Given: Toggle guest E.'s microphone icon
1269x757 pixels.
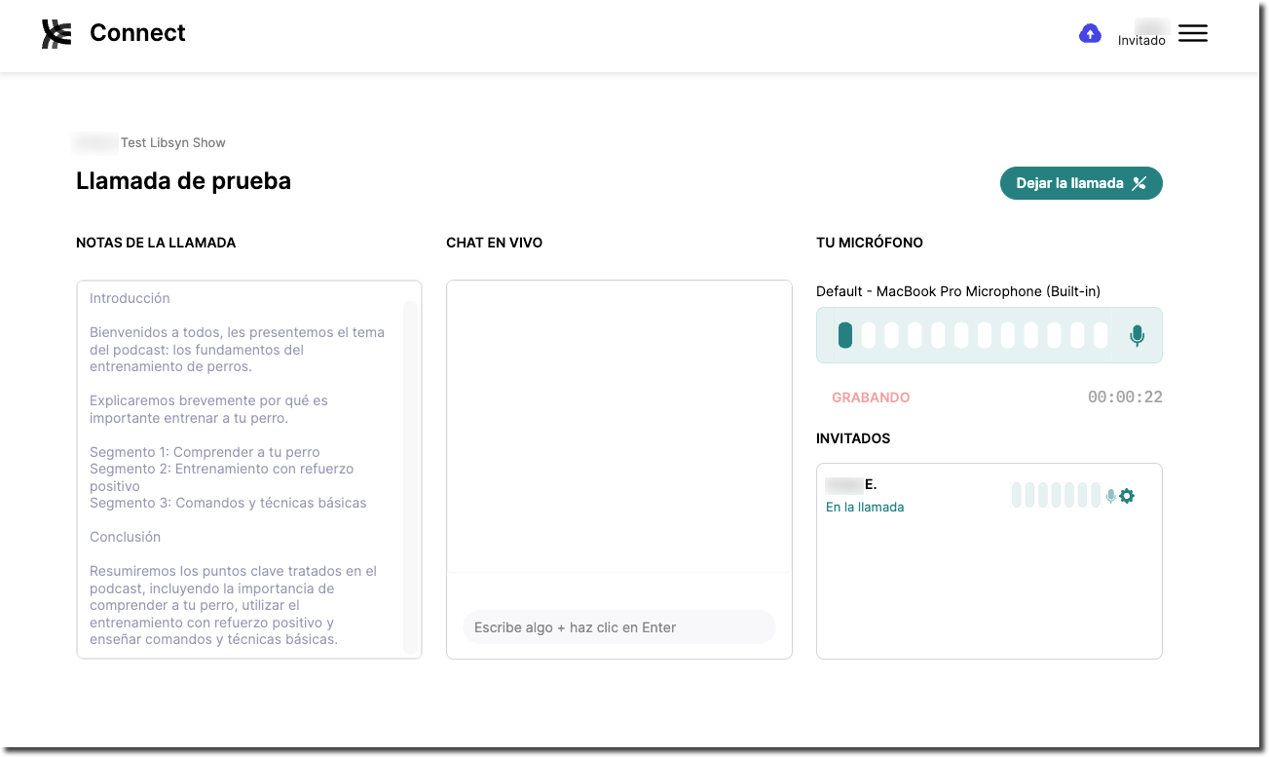Looking at the screenshot, I should click(x=1110, y=496).
